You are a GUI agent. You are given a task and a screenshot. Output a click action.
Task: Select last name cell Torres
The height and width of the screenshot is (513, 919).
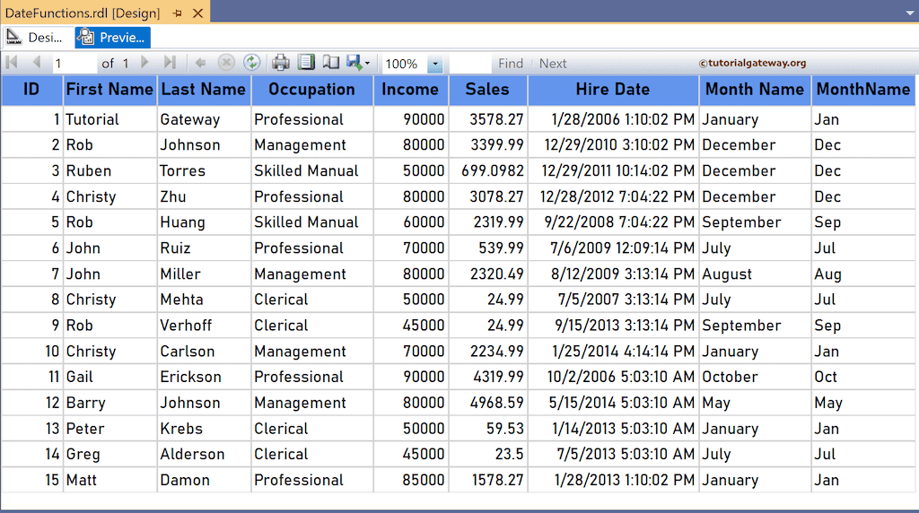point(204,171)
